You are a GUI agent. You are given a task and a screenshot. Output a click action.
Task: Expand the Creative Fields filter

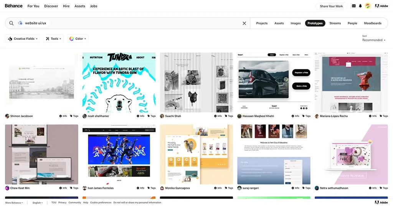pos(23,39)
